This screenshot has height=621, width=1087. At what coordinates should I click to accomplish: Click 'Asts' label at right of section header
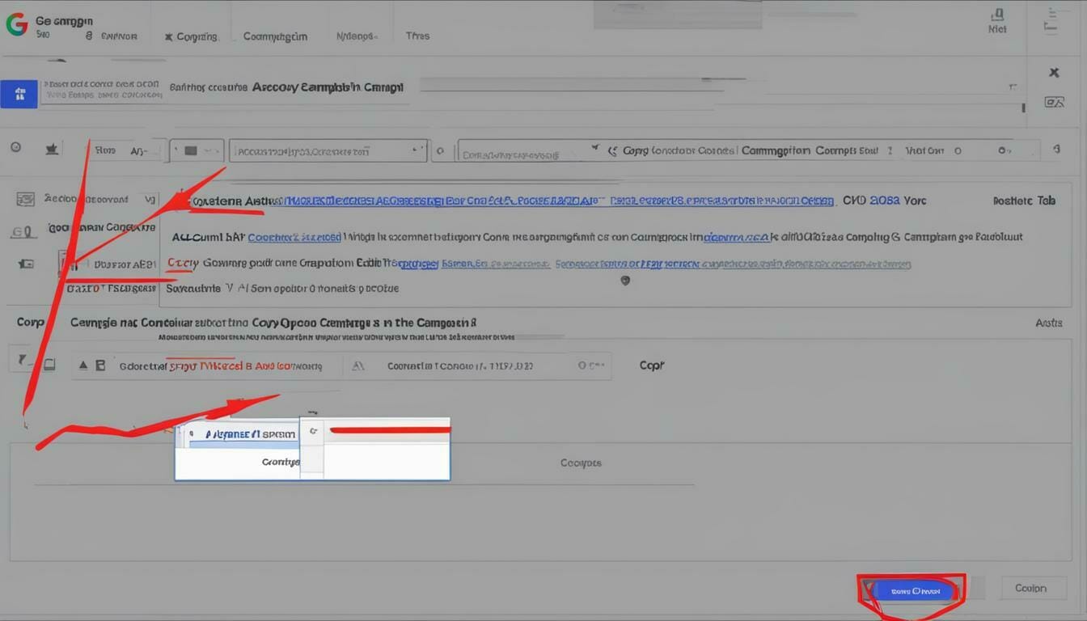pos(1049,323)
